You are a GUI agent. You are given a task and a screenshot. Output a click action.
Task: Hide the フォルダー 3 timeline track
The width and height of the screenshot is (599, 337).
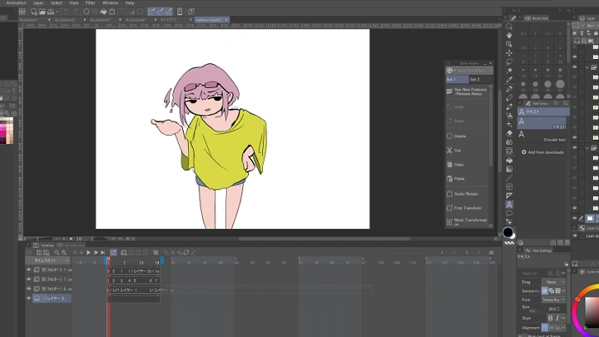click(28, 280)
